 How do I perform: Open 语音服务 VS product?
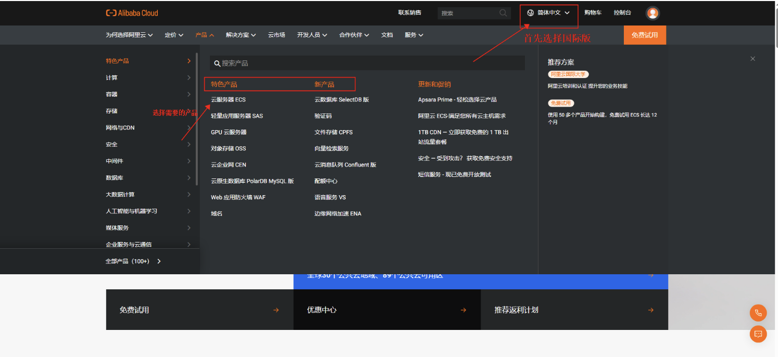(x=330, y=197)
